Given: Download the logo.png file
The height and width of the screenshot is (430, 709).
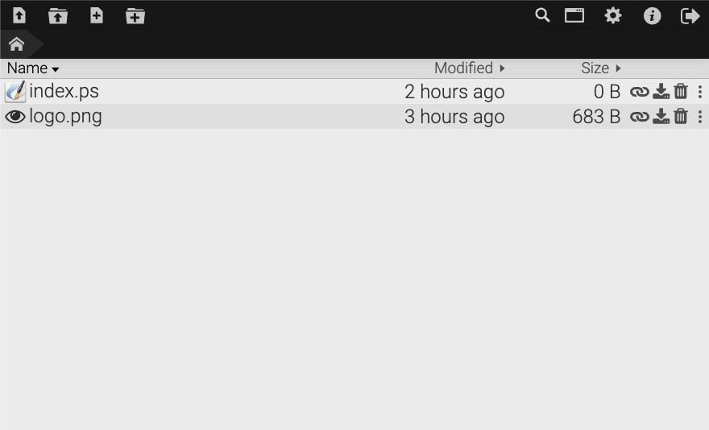Looking at the screenshot, I should coord(661,117).
